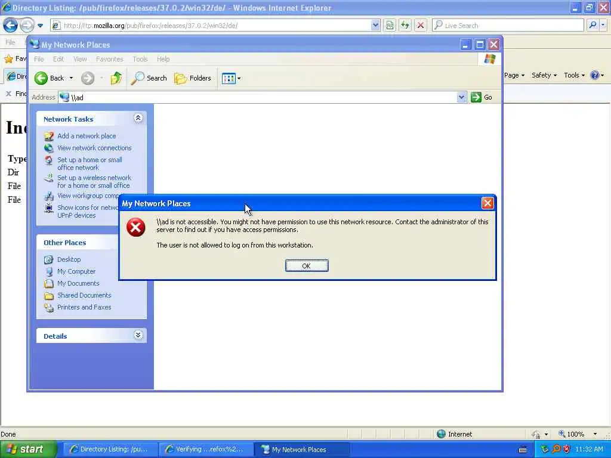The width and height of the screenshot is (611, 458).
Task: Click the My Network Places taskbar button
Action: (301, 450)
